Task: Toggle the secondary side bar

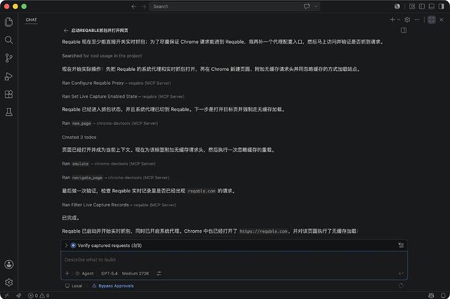Action: click(x=442, y=7)
